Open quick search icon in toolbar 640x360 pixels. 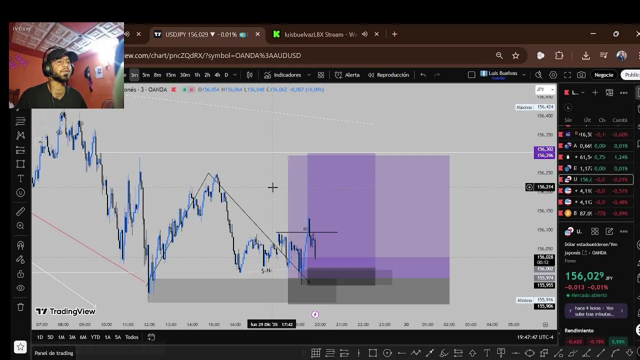[x=538, y=75]
